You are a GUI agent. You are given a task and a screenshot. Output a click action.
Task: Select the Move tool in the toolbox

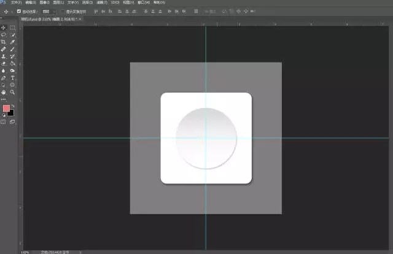click(4, 28)
